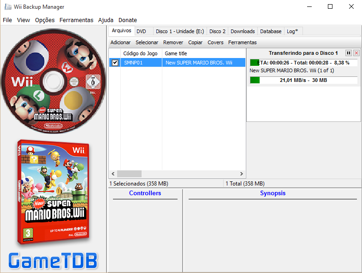The width and height of the screenshot is (362, 273).
Task: Click the Mario disc cover image
Action: [53, 81]
